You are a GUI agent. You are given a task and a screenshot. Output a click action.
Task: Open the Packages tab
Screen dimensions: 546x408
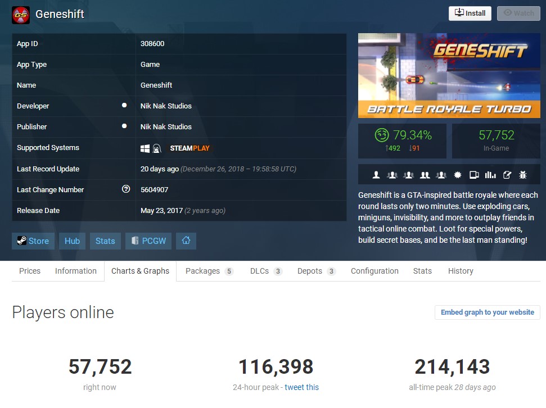pos(209,271)
